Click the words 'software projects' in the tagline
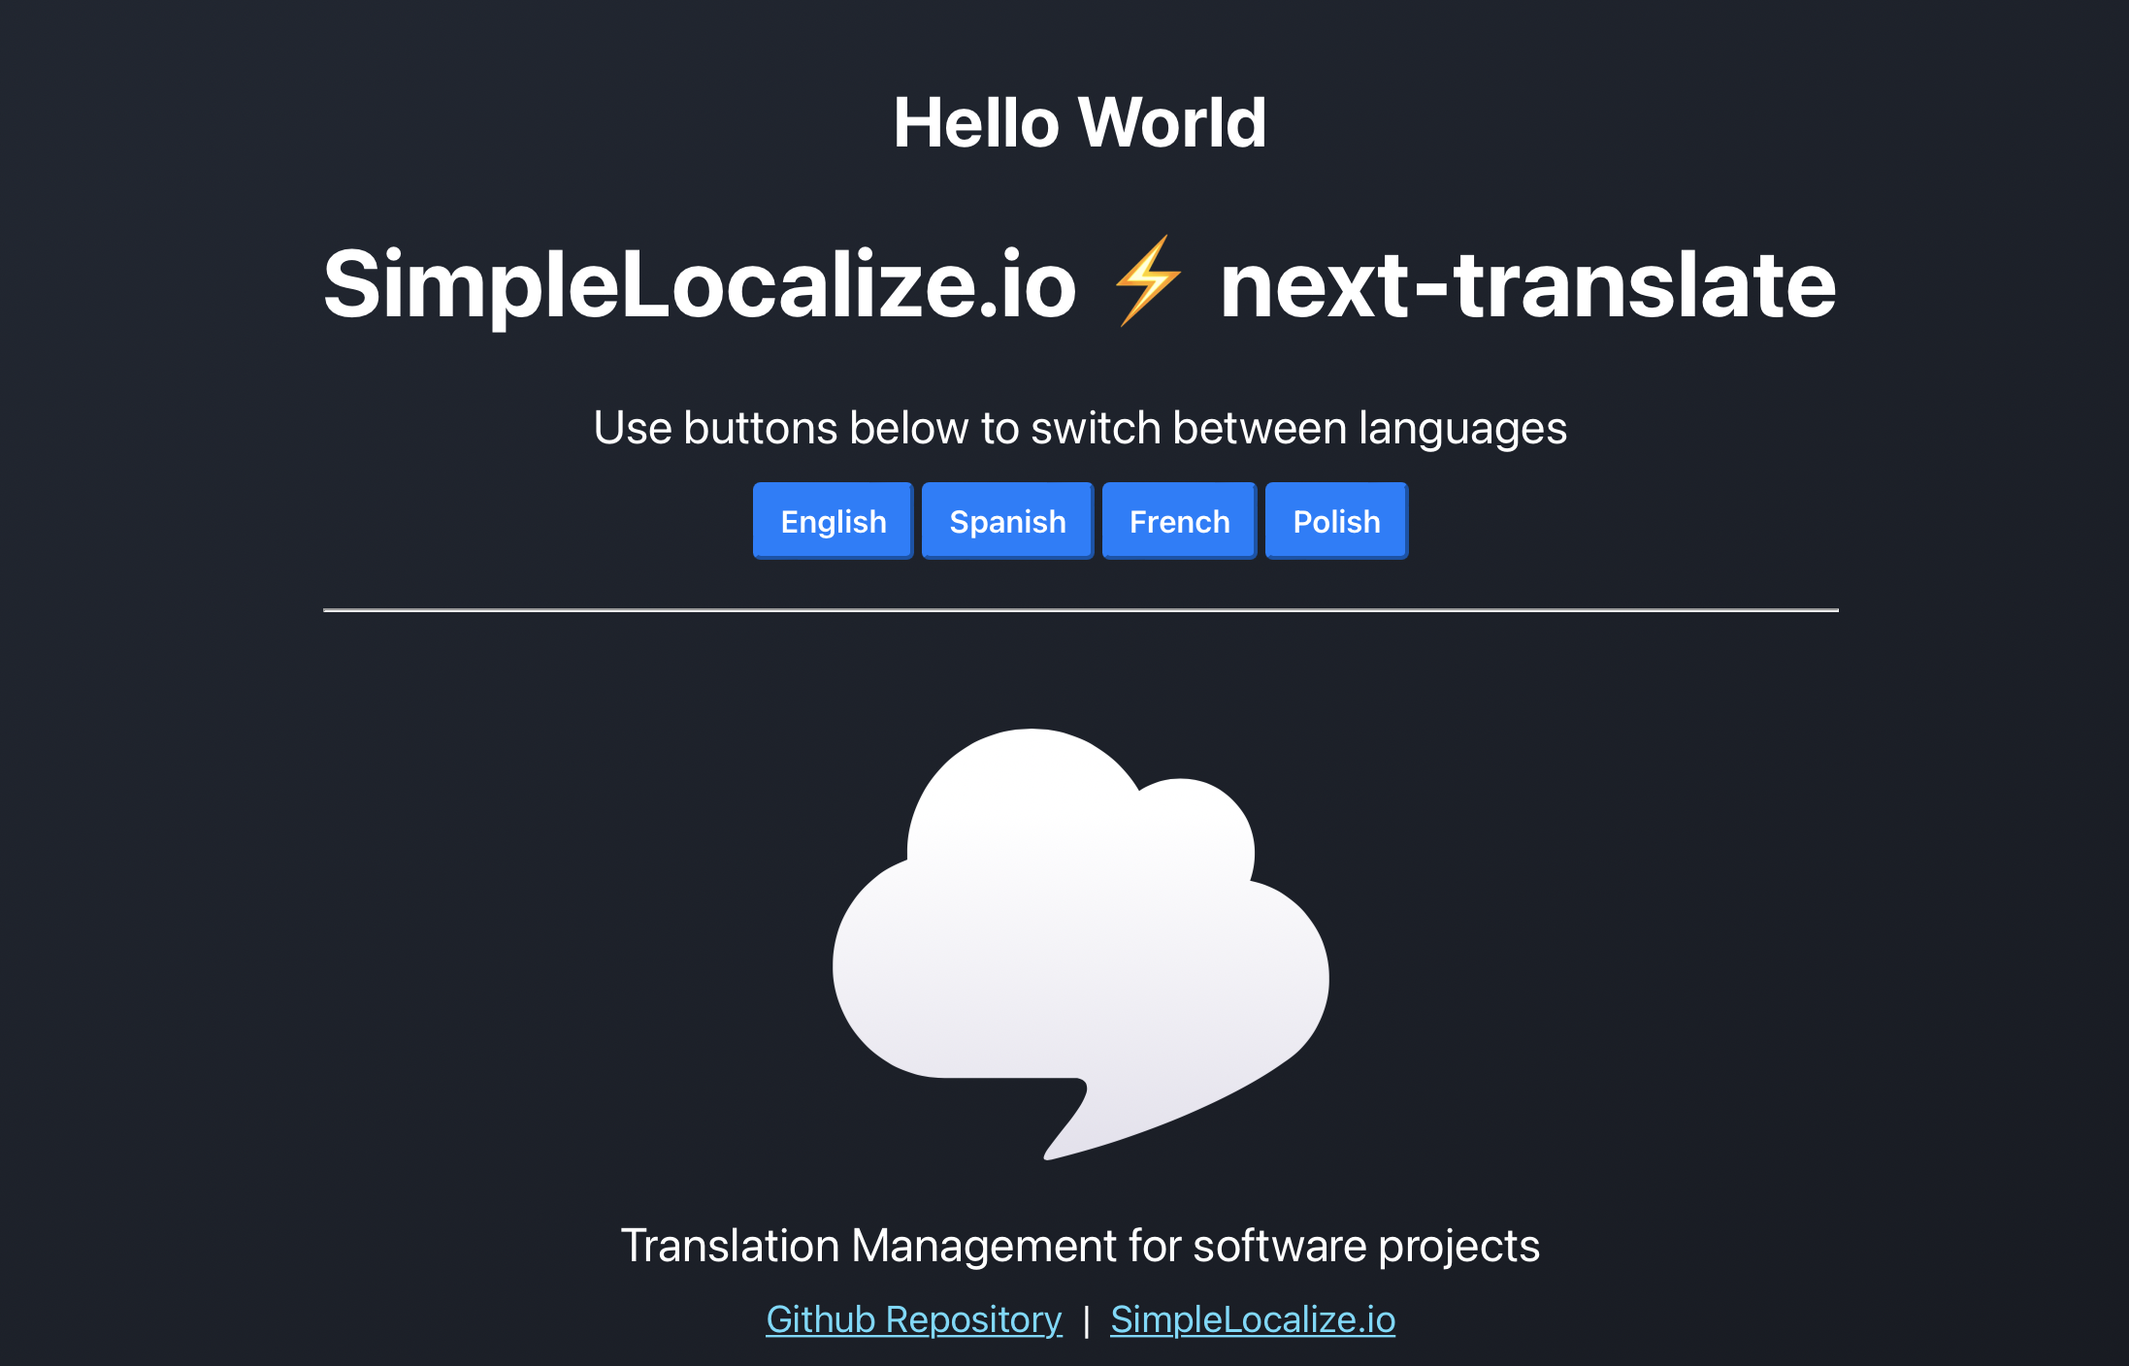 click(1366, 1246)
